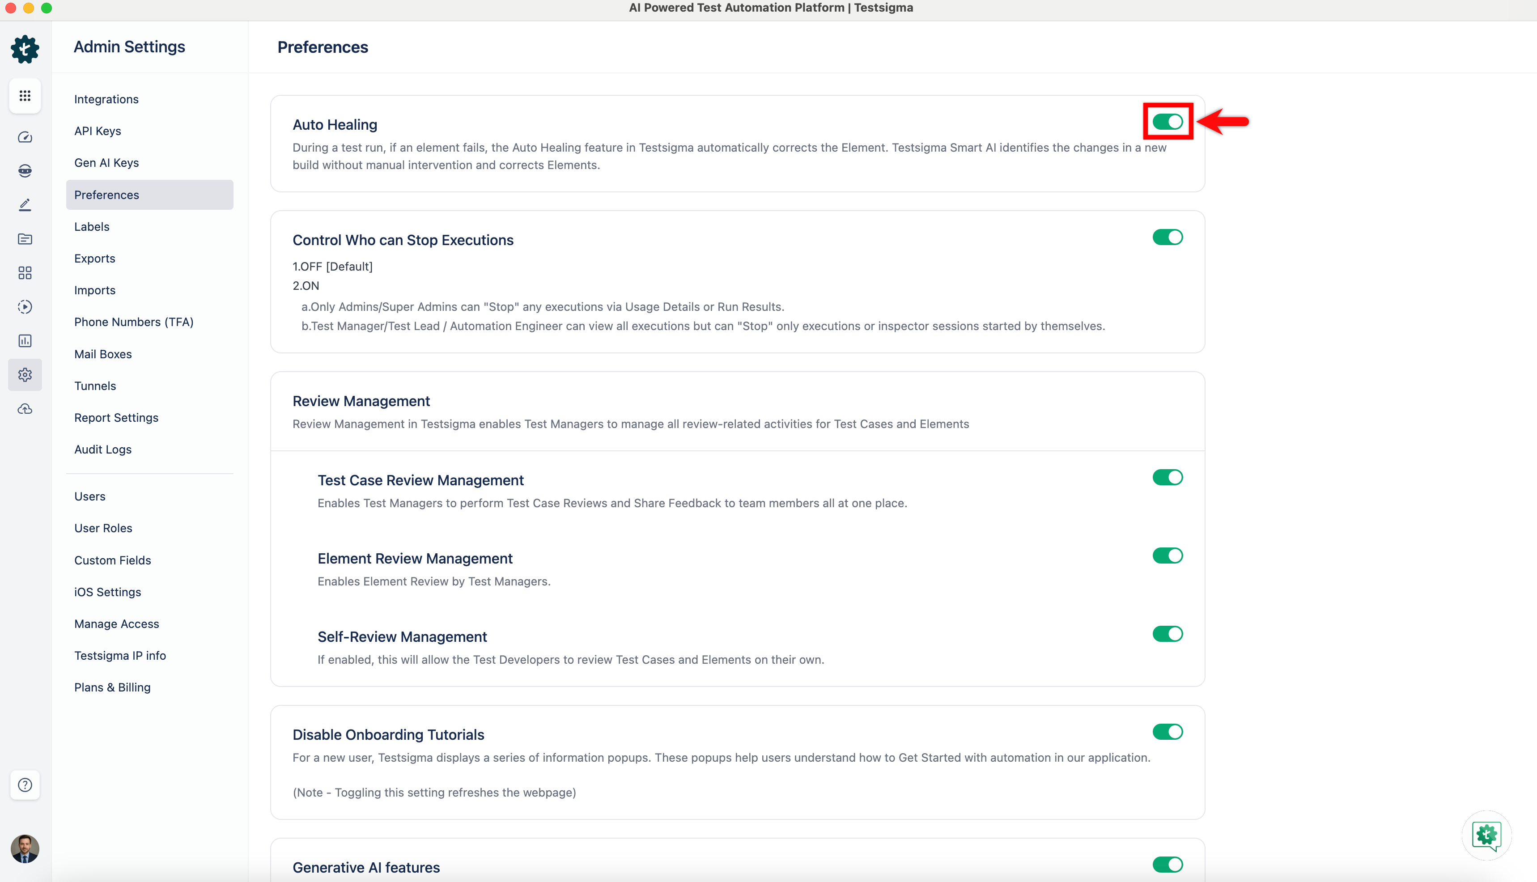Open the dashboard speedometer icon
Viewport: 1537px width, 882px height.
[25, 137]
